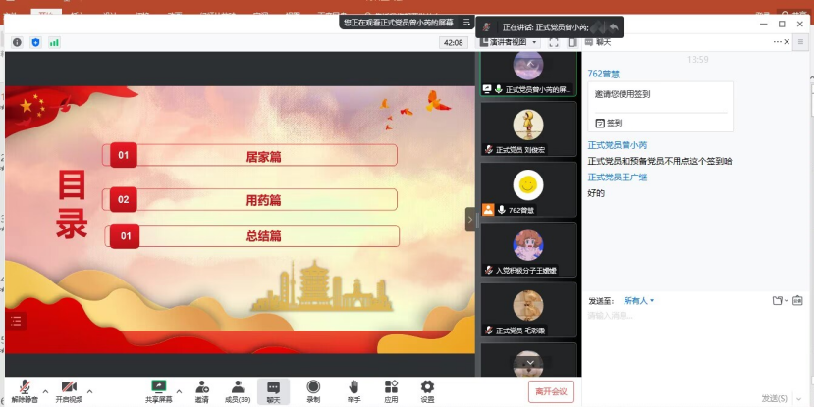
Task: Toggle the 聊天 chat panel button
Action: point(273,388)
